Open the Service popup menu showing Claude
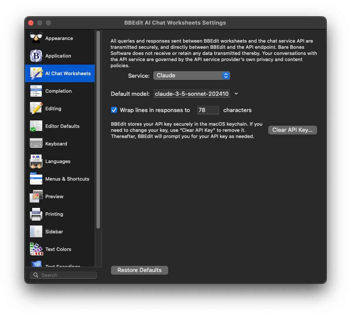 pyautogui.click(x=192, y=76)
